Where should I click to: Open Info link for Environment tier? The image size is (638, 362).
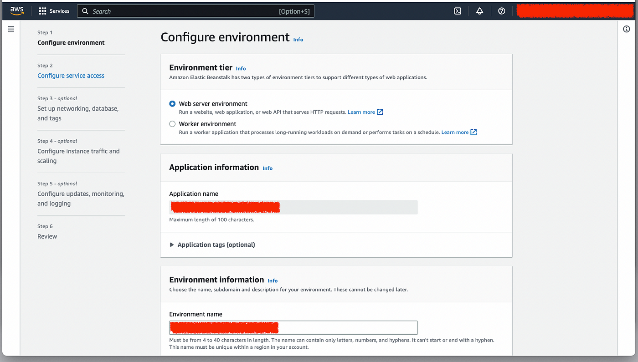coord(241,68)
